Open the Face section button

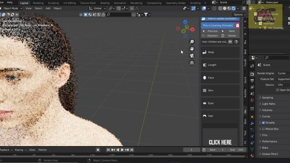220,77
